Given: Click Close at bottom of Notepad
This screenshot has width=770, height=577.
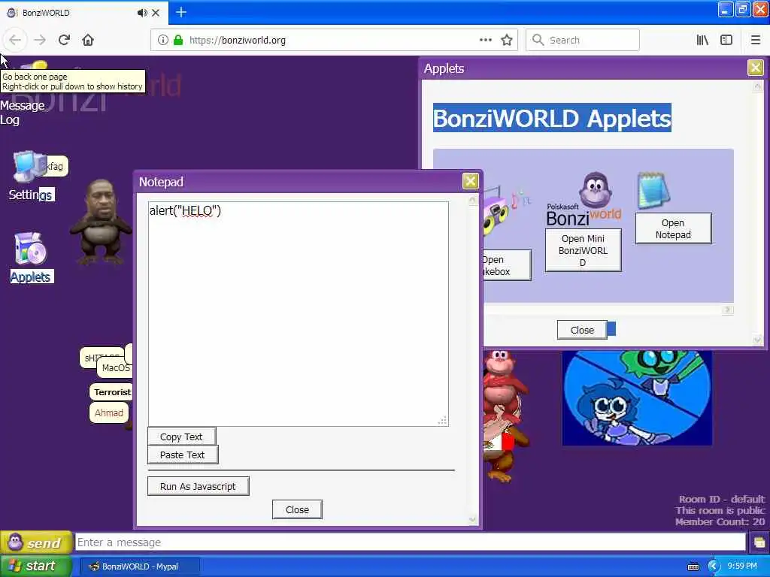Looking at the screenshot, I should tap(297, 509).
